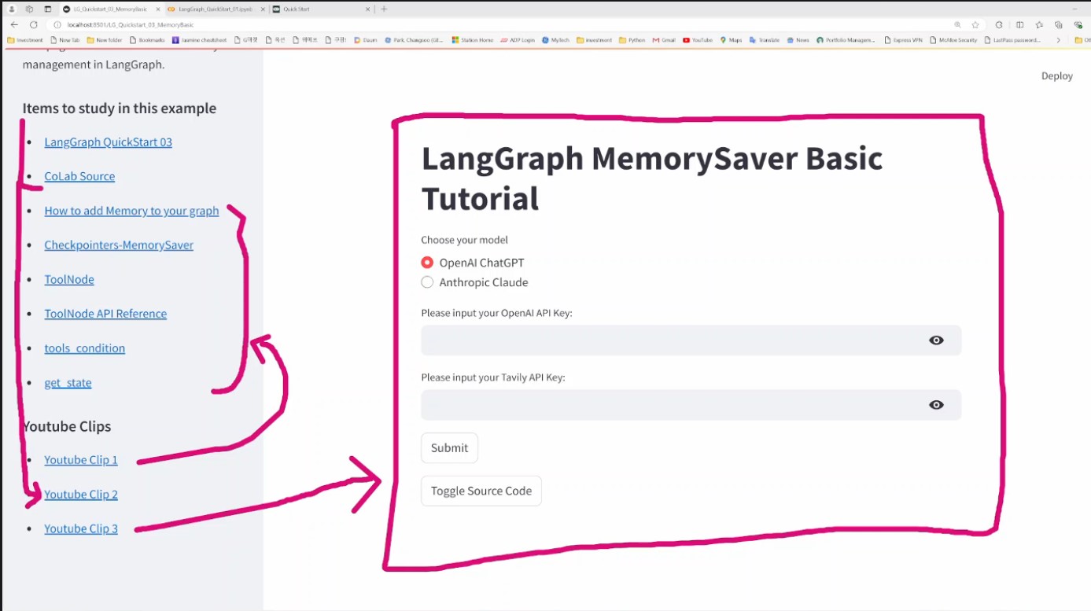Screen dimensions: 1091x611
Task: Open the Daum bookmark
Action: click(x=367, y=39)
